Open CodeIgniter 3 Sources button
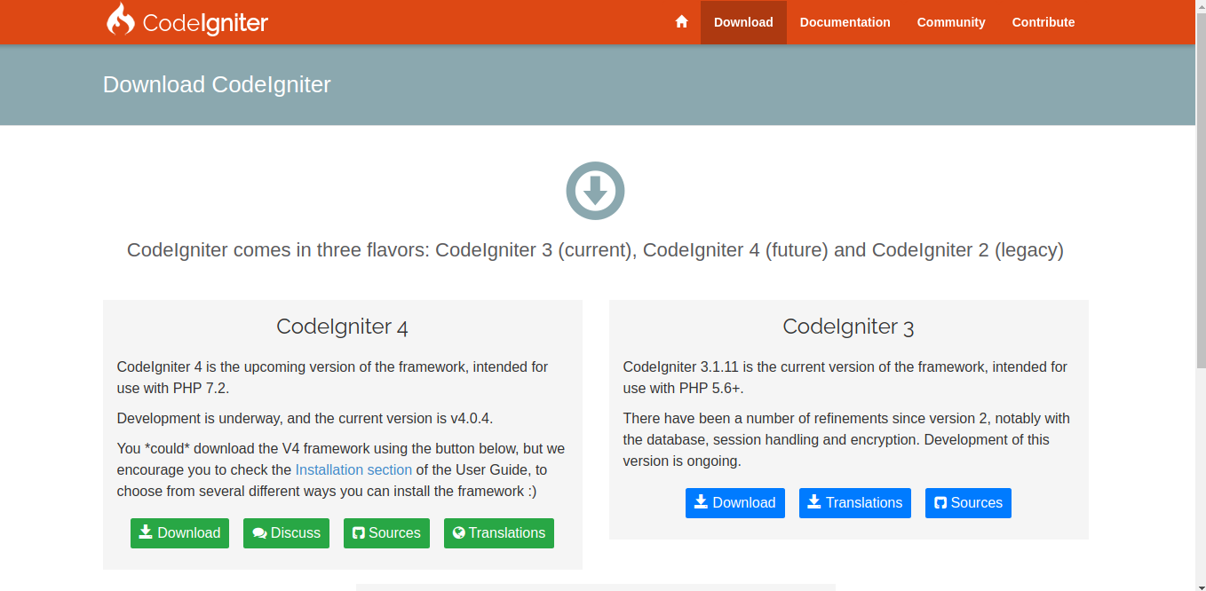This screenshot has height=591, width=1206. pyautogui.click(x=968, y=503)
